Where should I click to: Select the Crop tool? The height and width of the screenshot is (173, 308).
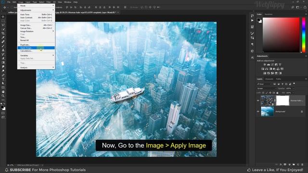(3, 33)
